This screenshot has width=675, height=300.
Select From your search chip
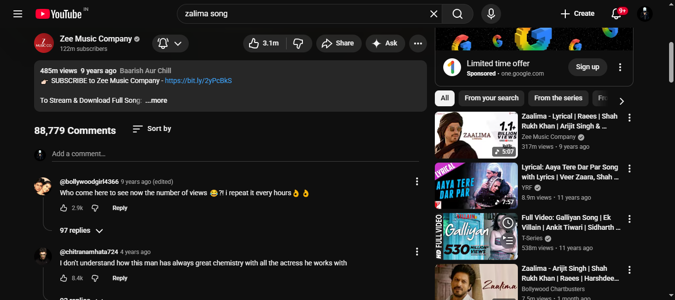point(492,98)
